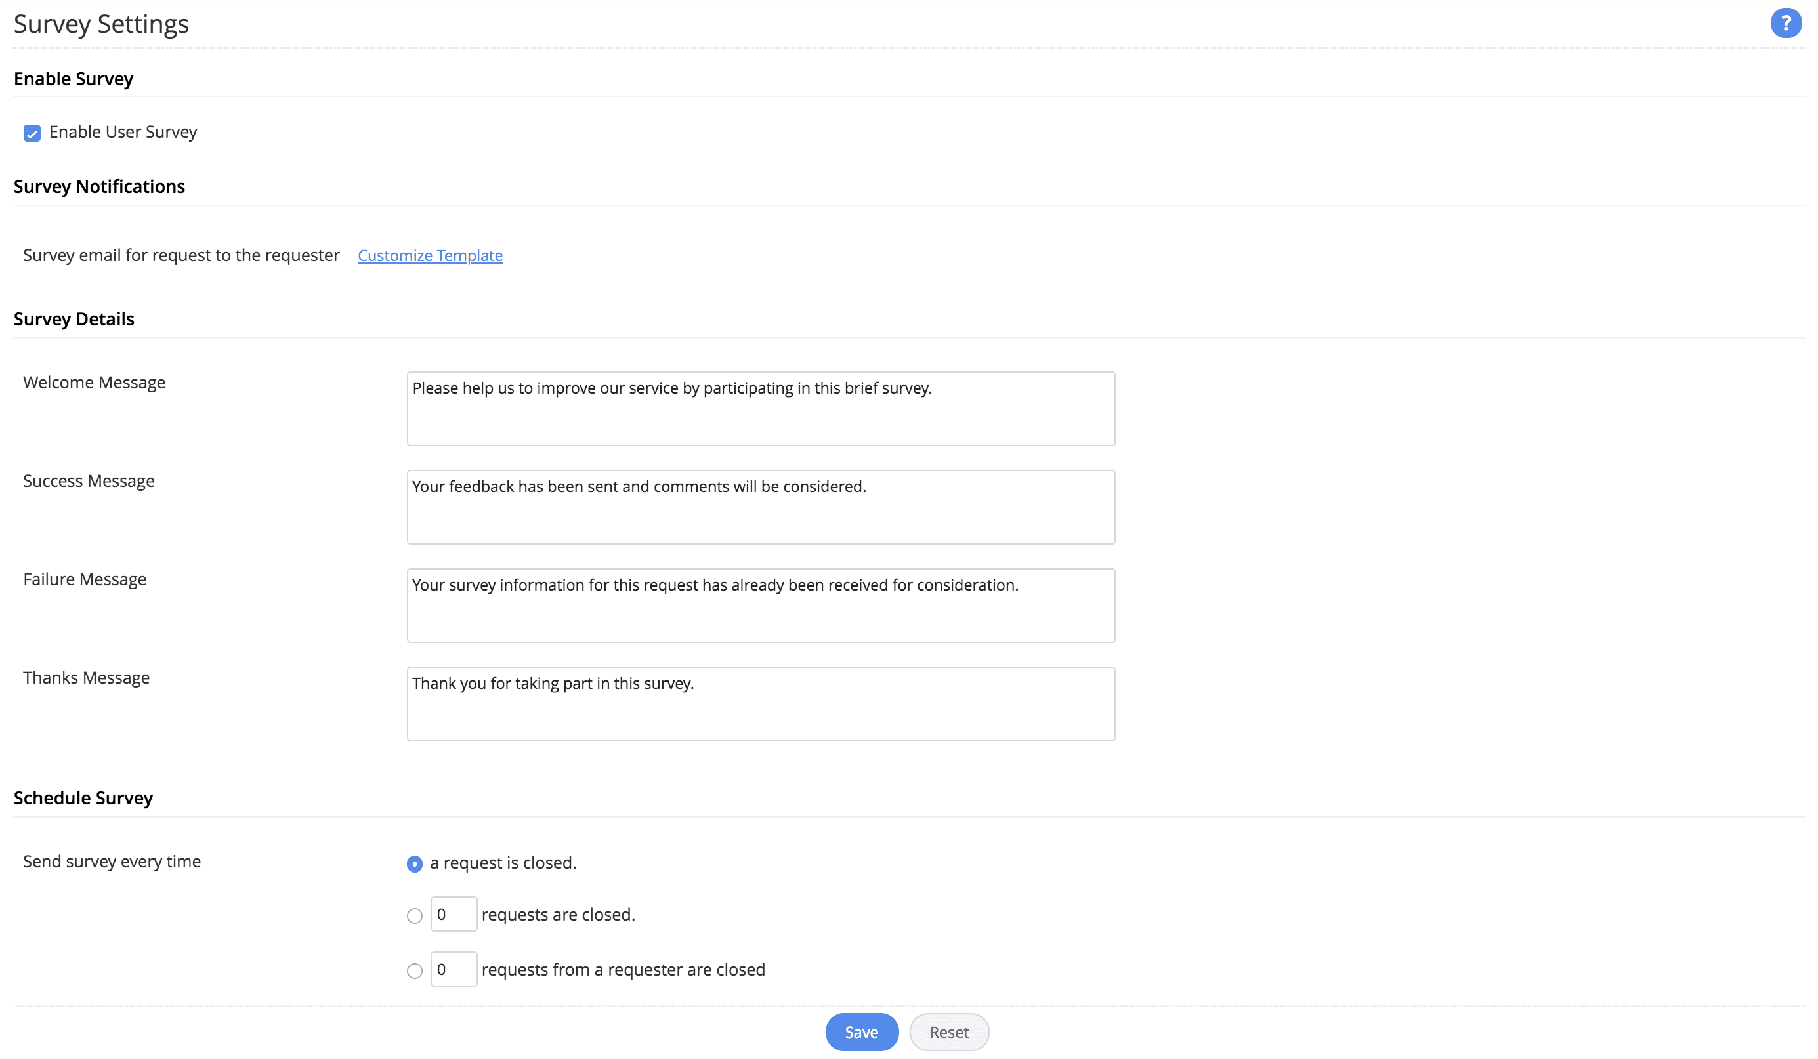Click the Survey Details section heading
This screenshot has width=1818, height=1059.
(74, 319)
